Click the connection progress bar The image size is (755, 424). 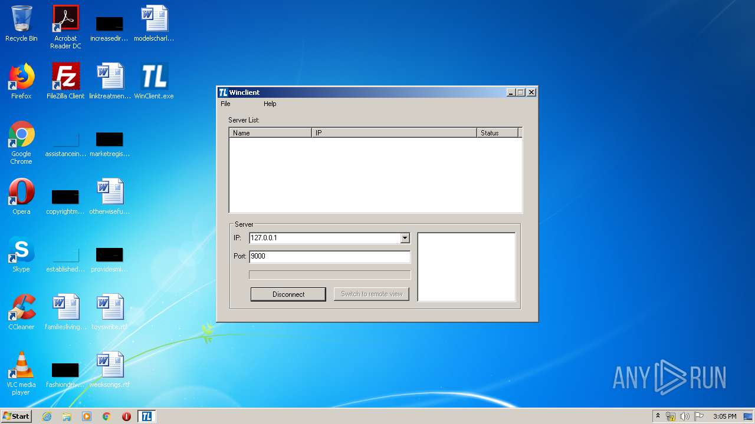pos(330,275)
